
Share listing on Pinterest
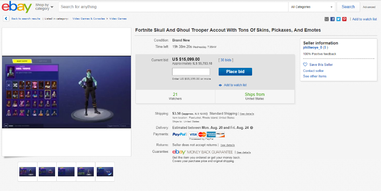(344, 19)
